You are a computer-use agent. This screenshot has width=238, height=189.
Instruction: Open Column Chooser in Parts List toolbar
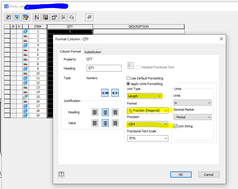(8, 17)
